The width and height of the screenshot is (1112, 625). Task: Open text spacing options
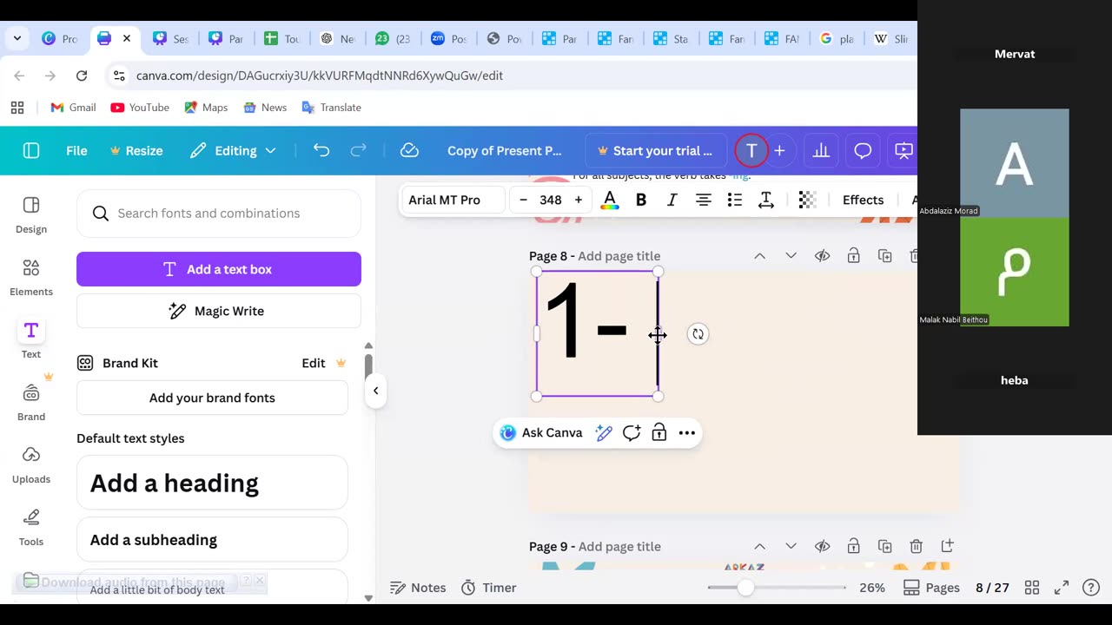tap(766, 200)
